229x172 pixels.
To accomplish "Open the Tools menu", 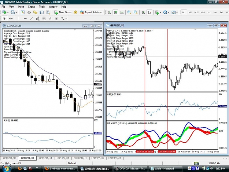I will (42, 7).
